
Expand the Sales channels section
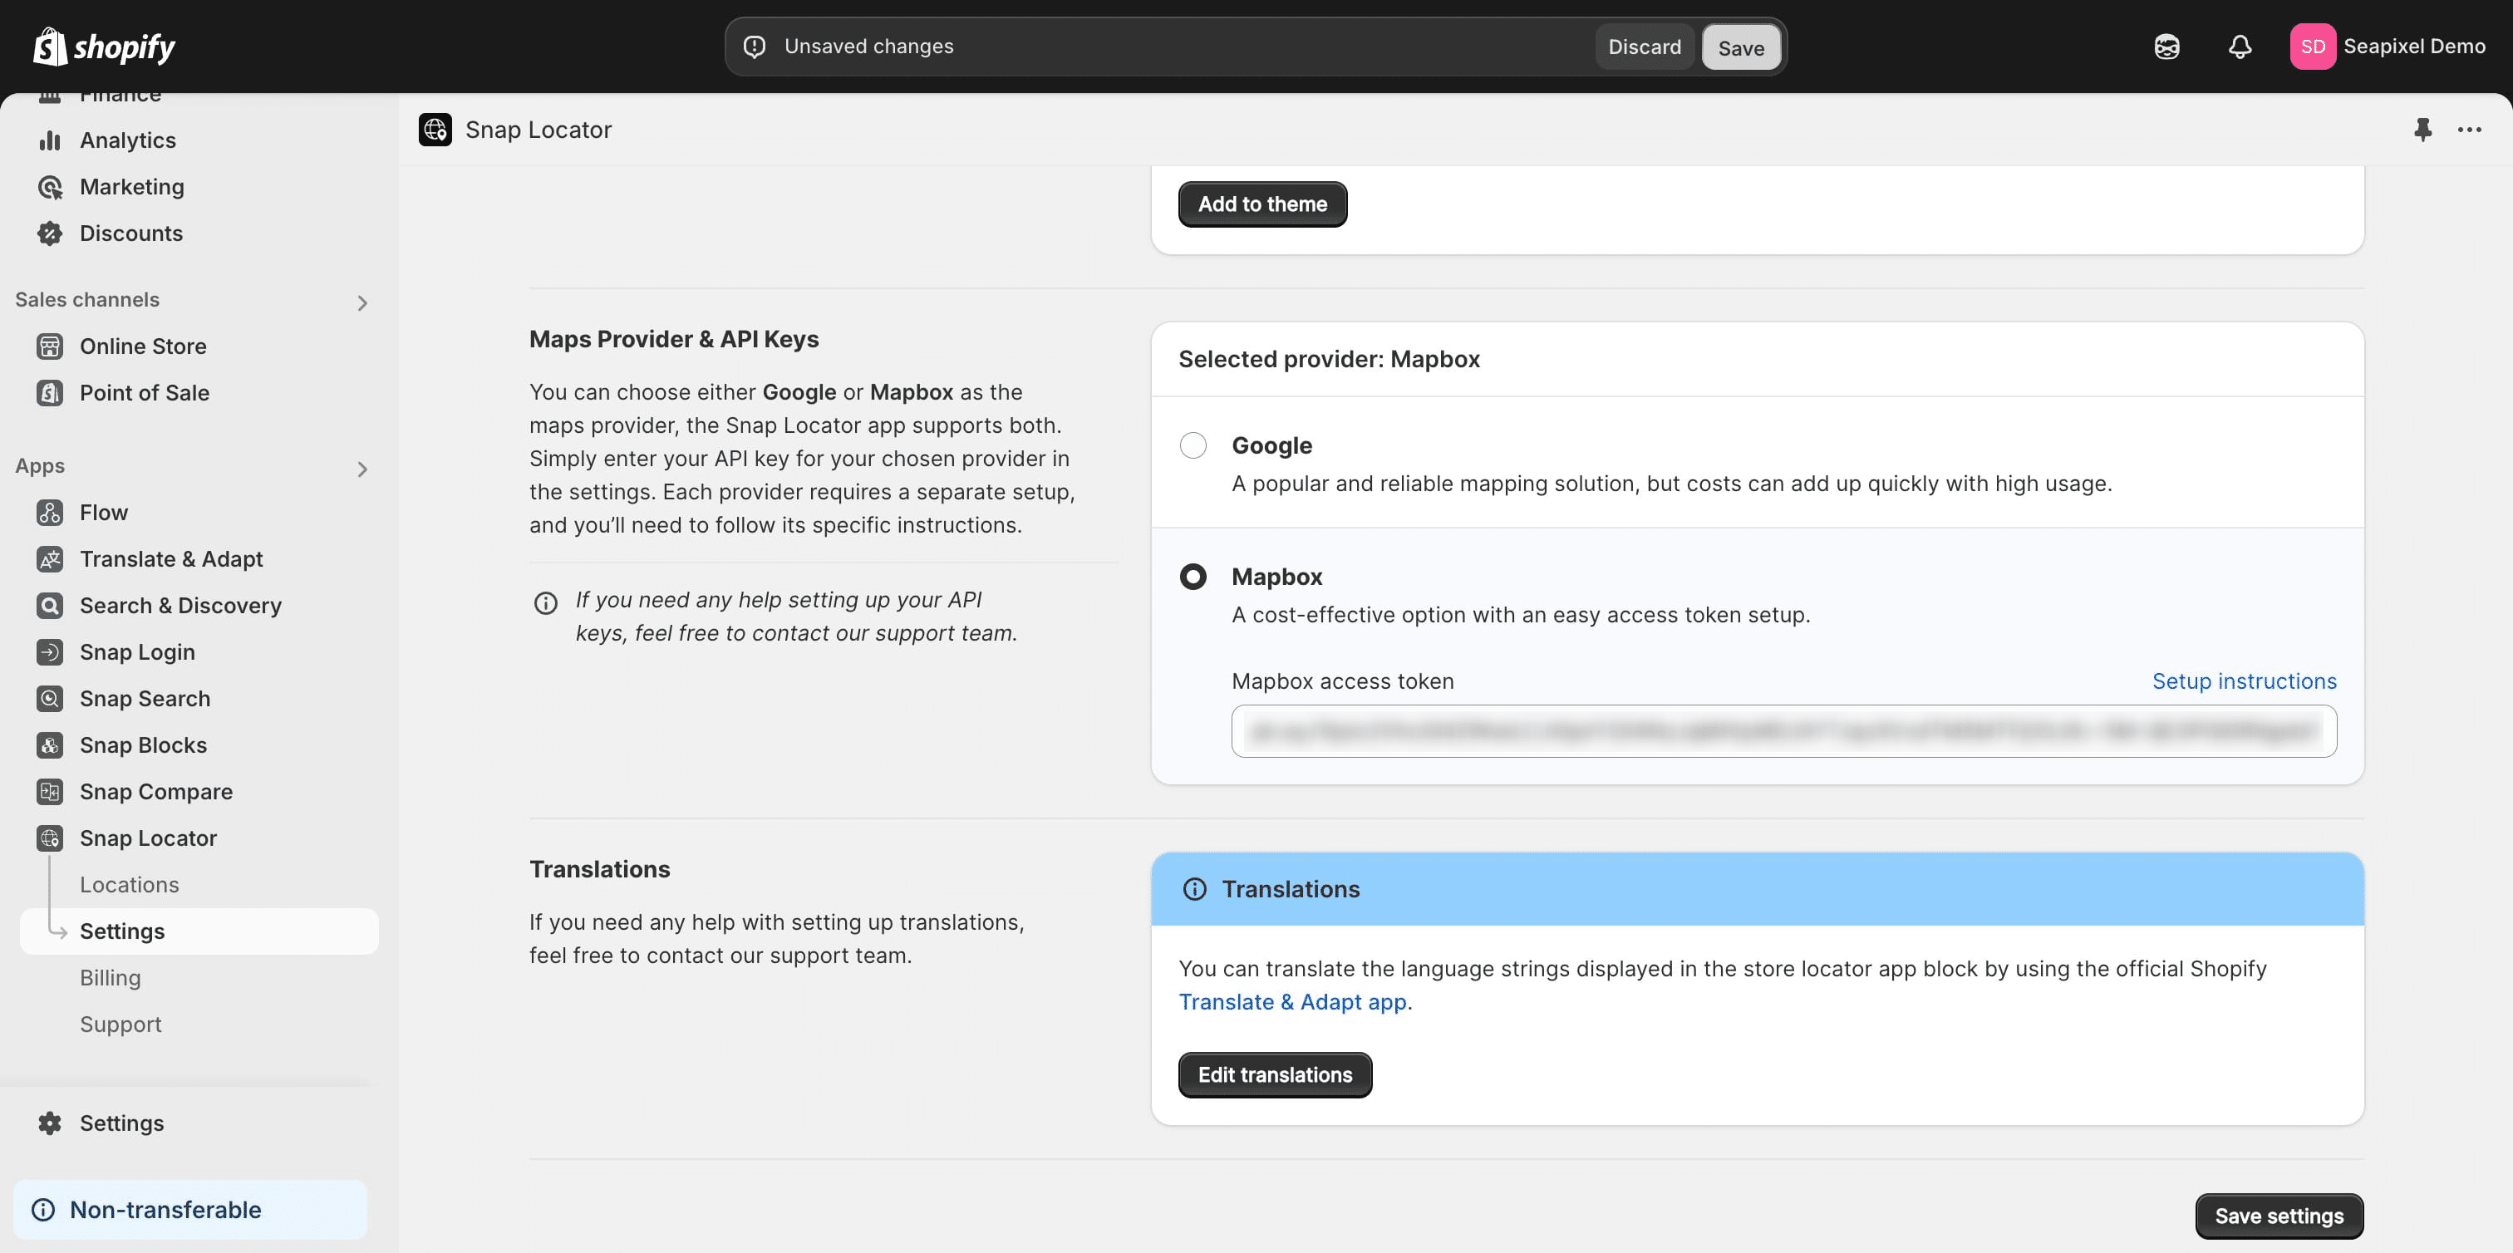(x=362, y=303)
